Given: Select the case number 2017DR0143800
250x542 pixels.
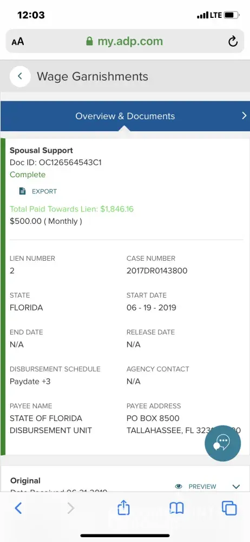Looking at the screenshot, I should pyautogui.click(x=157, y=270).
